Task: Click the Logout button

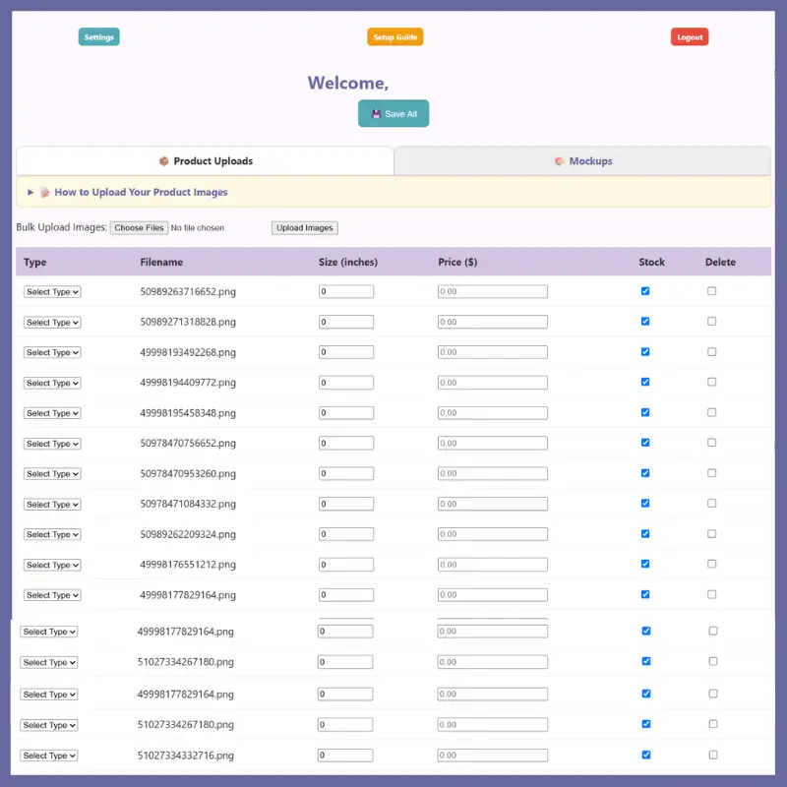Action: (690, 36)
